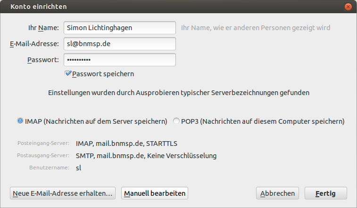
Task: Click Posteingang-Server IMAP mail.bnmsp.de text
Action: point(126,144)
